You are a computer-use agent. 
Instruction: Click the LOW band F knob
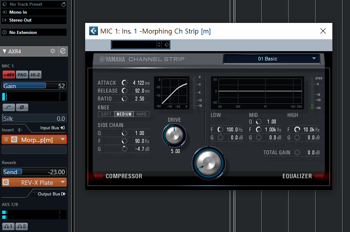click(220, 129)
